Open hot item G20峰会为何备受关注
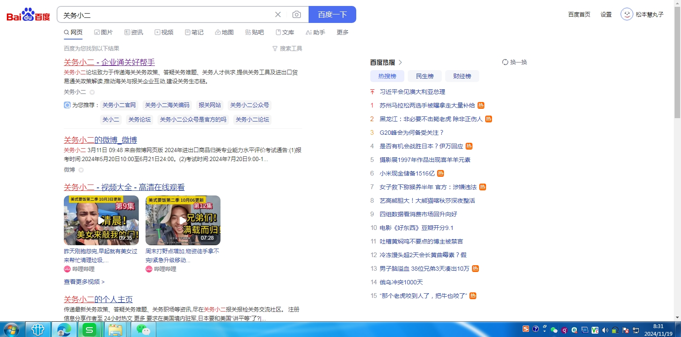 [x=412, y=133]
